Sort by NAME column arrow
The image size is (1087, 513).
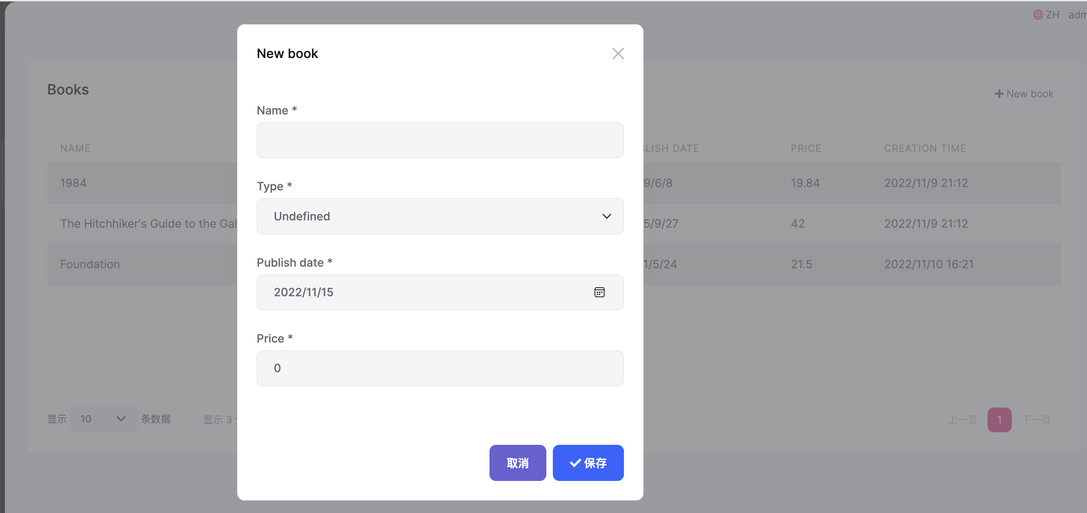pos(101,148)
